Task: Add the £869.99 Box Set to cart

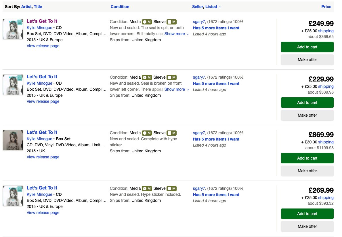Action: pos(307,158)
